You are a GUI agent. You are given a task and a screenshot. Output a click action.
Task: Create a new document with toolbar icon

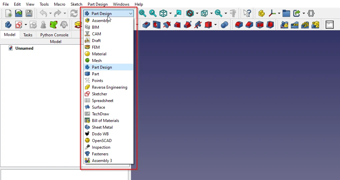pyautogui.click(x=8, y=13)
